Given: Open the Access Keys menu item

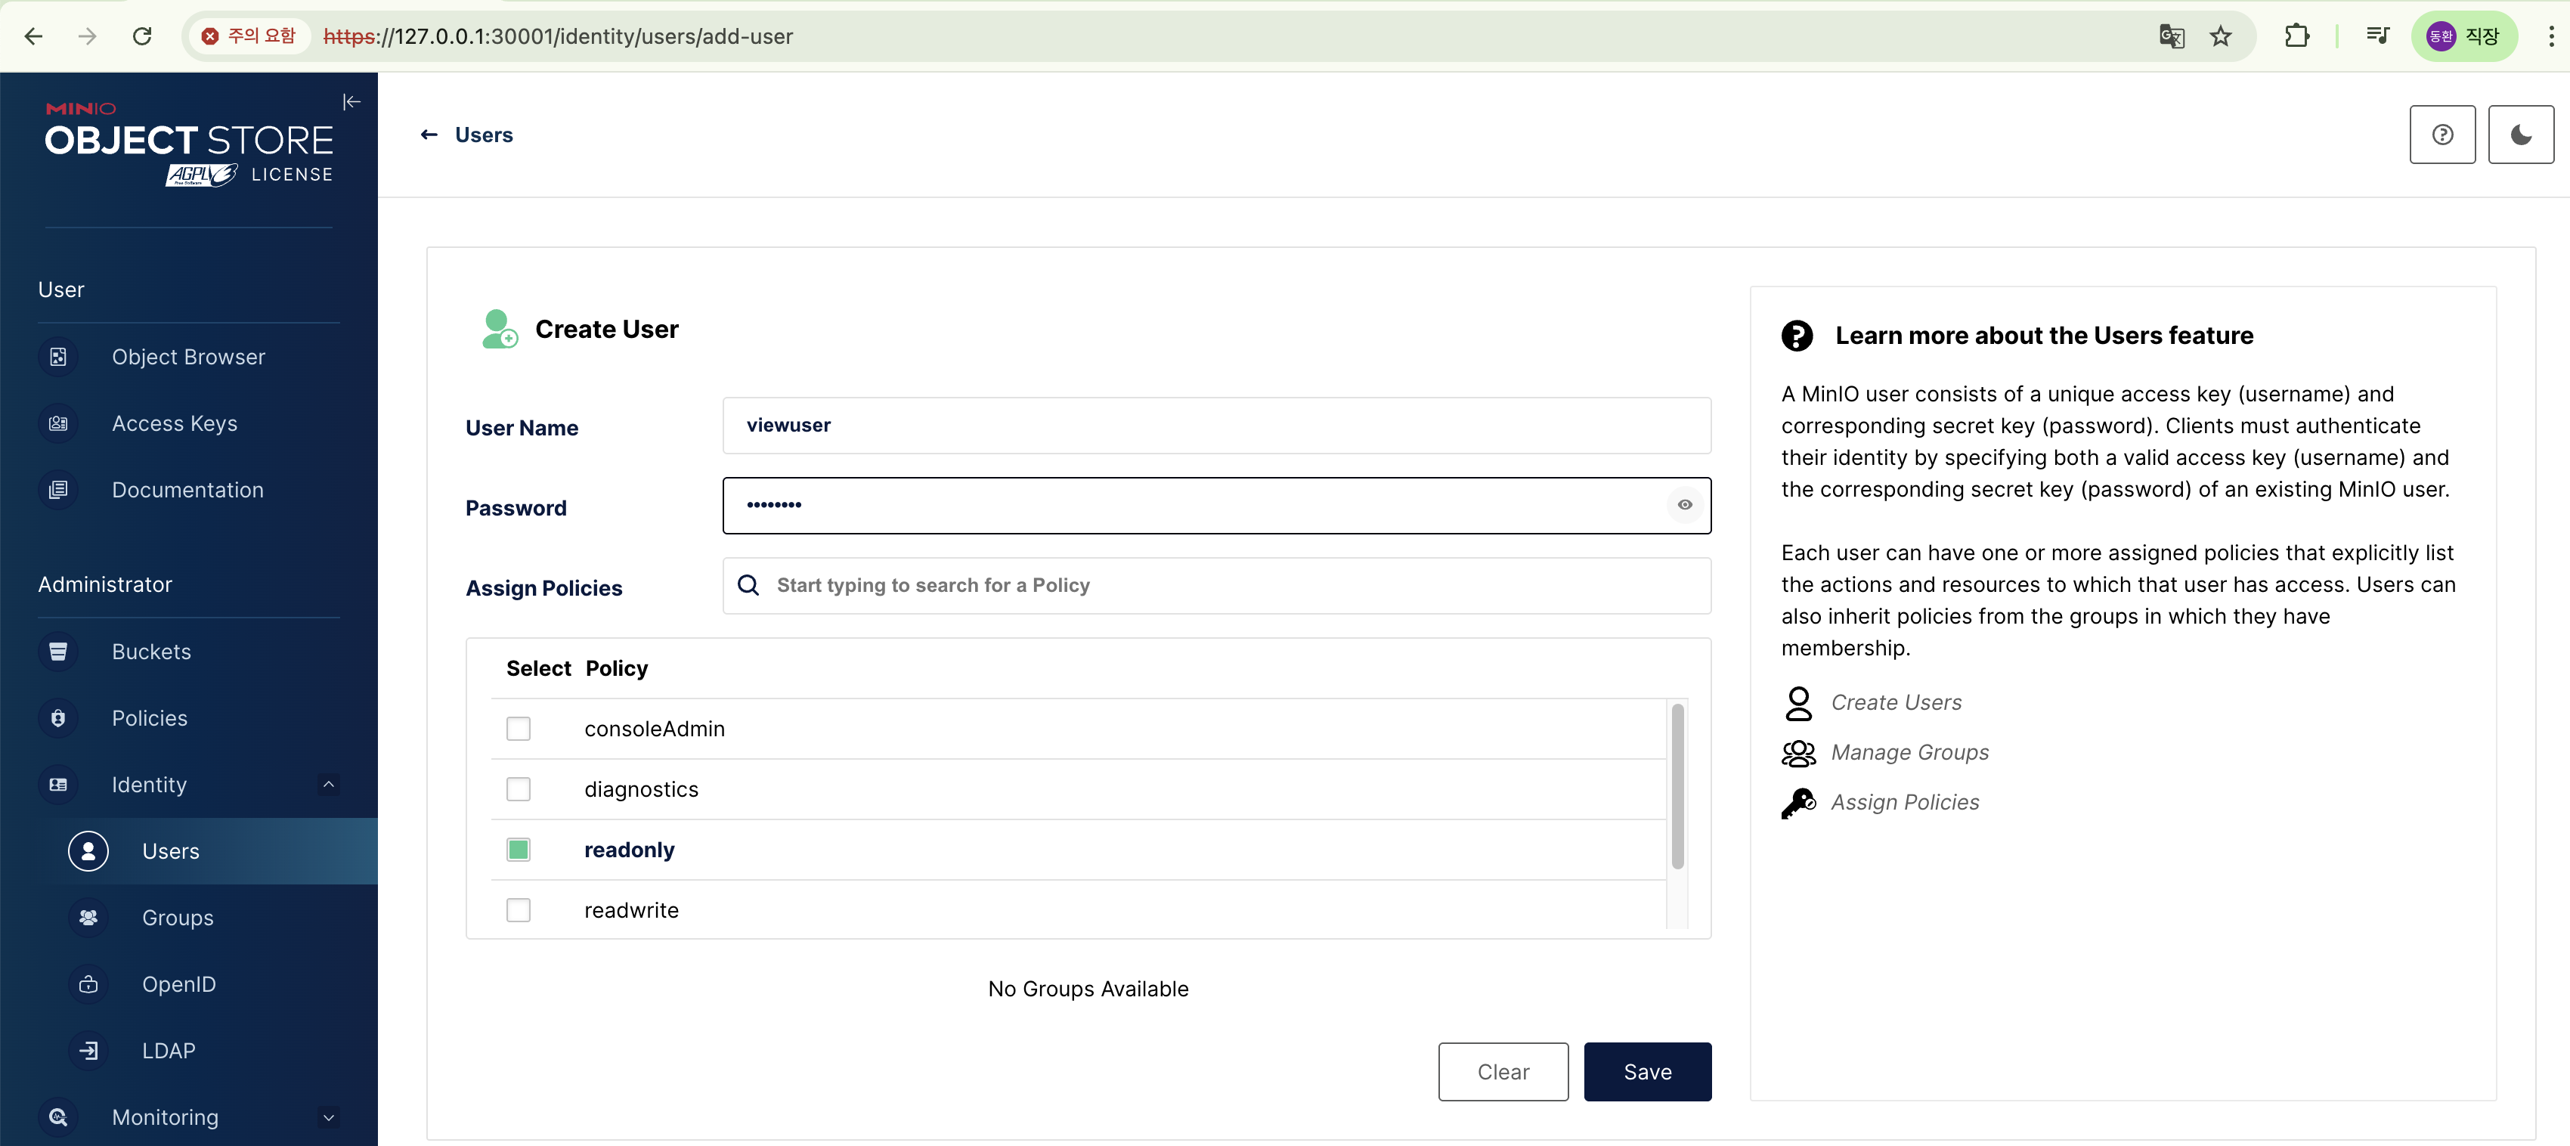Looking at the screenshot, I should (175, 423).
